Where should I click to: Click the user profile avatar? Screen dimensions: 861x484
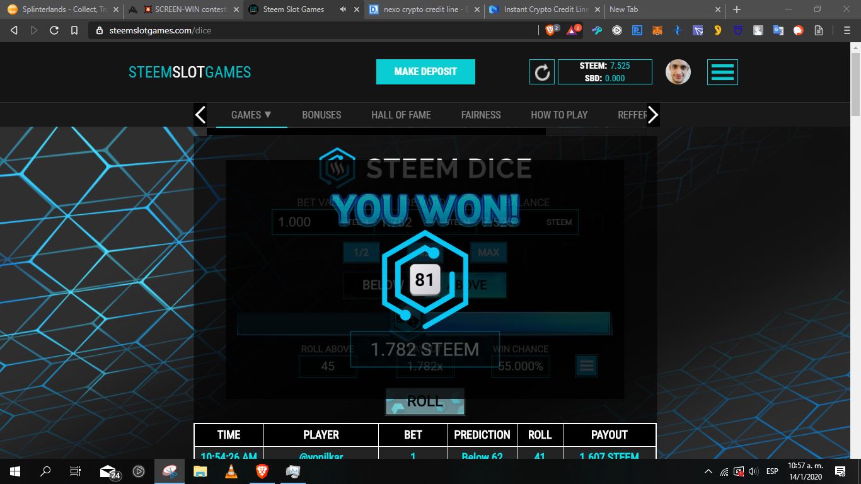(x=678, y=72)
